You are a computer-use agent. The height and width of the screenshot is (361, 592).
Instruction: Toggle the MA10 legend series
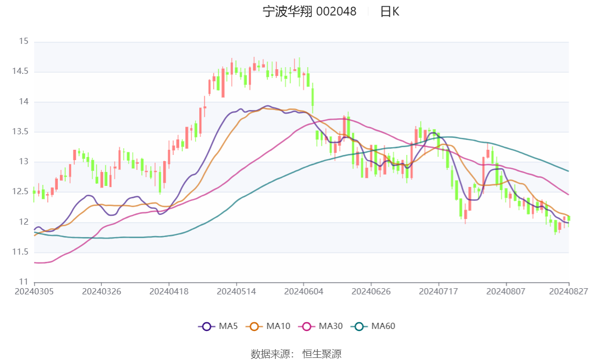(268, 326)
